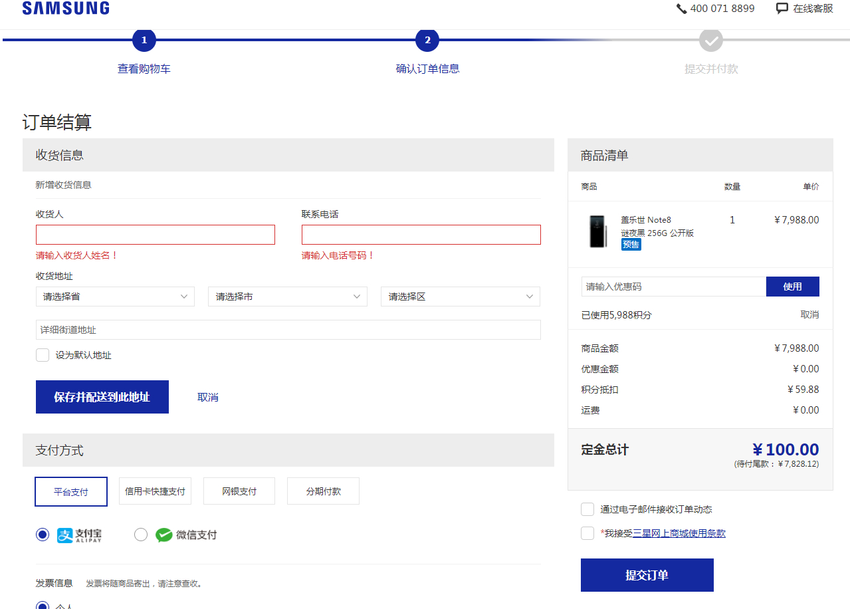Click the ¥100.00 deposit total
850x609 pixels.
pos(786,449)
